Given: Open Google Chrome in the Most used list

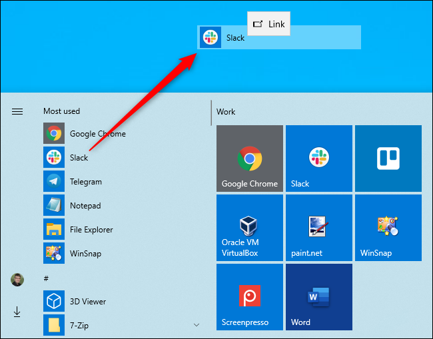Looking at the screenshot, I should [x=97, y=134].
